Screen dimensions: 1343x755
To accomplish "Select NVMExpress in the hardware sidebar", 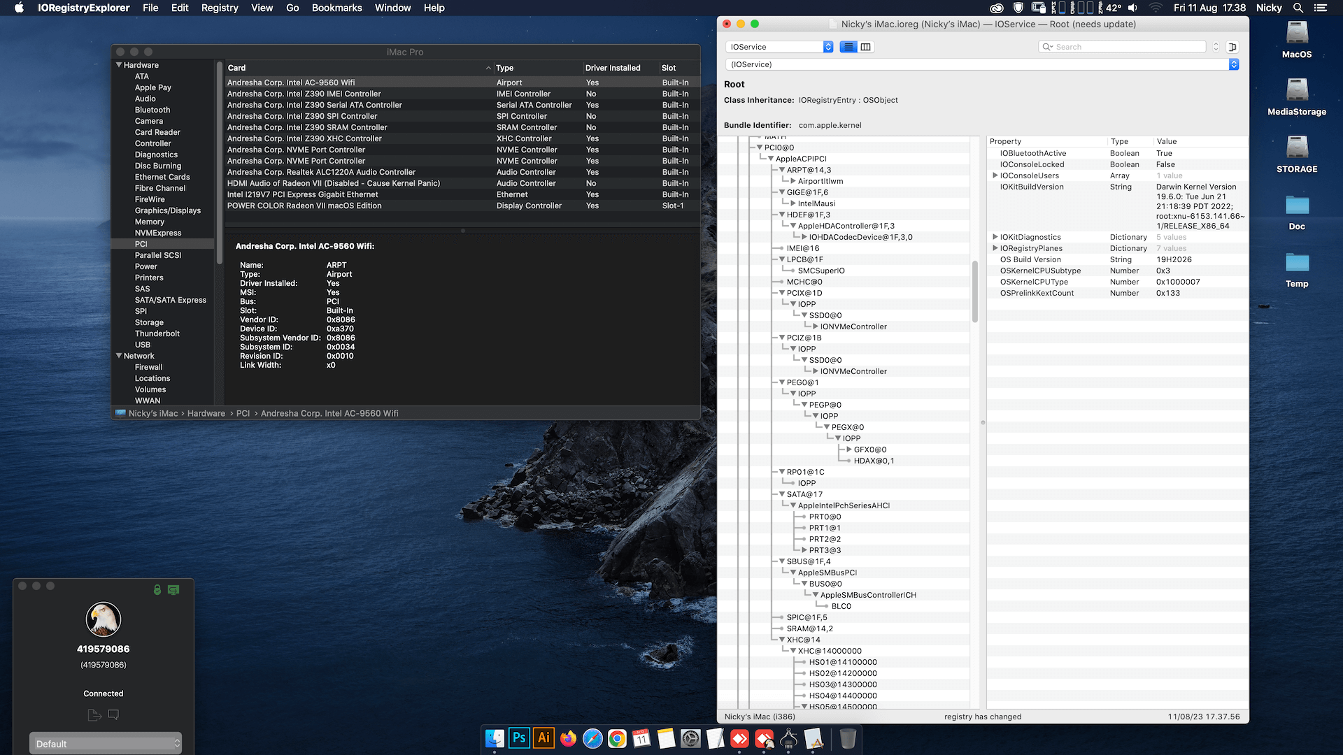I will [x=158, y=233].
